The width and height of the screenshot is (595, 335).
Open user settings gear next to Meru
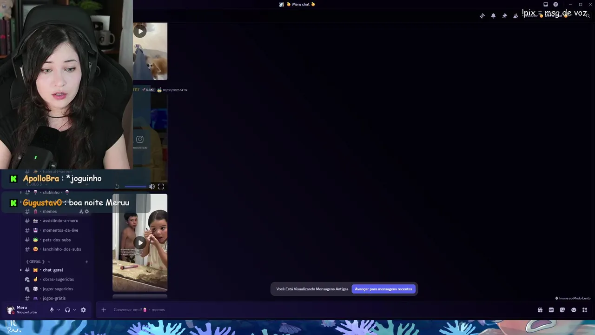tap(83, 310)
